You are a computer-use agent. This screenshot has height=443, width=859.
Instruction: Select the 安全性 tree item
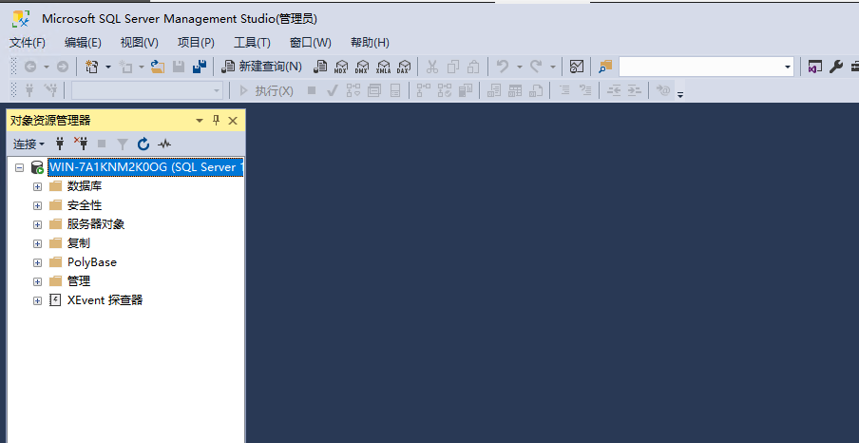point(85,205)
